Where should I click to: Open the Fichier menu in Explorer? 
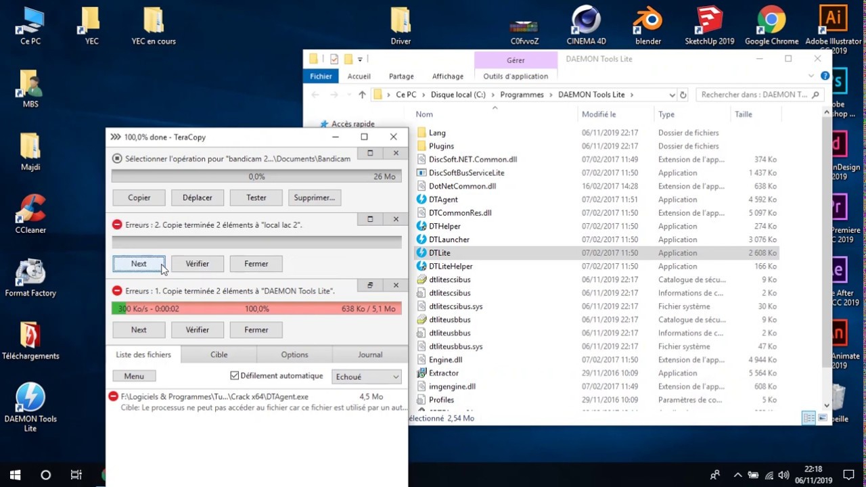click(x=321, y=76)
